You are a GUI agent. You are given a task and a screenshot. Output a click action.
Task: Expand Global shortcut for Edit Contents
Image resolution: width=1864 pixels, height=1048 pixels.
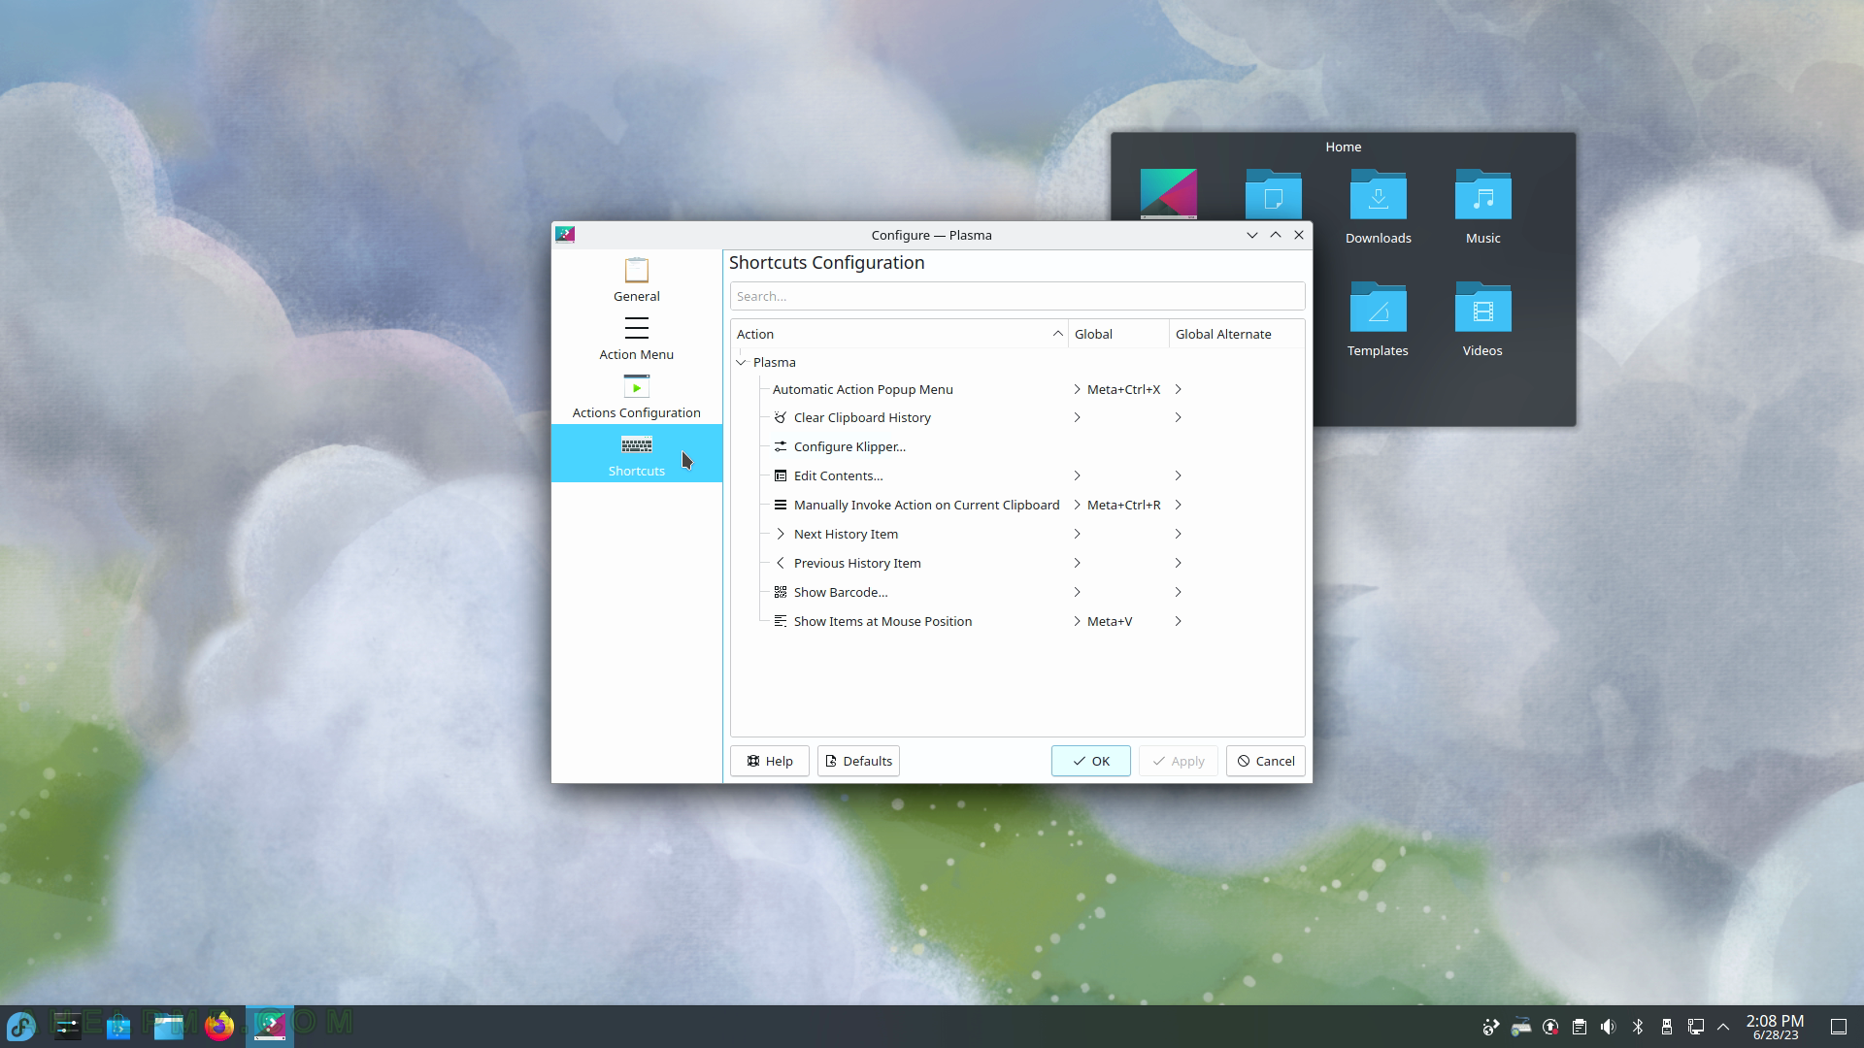tap(1077, 475)
